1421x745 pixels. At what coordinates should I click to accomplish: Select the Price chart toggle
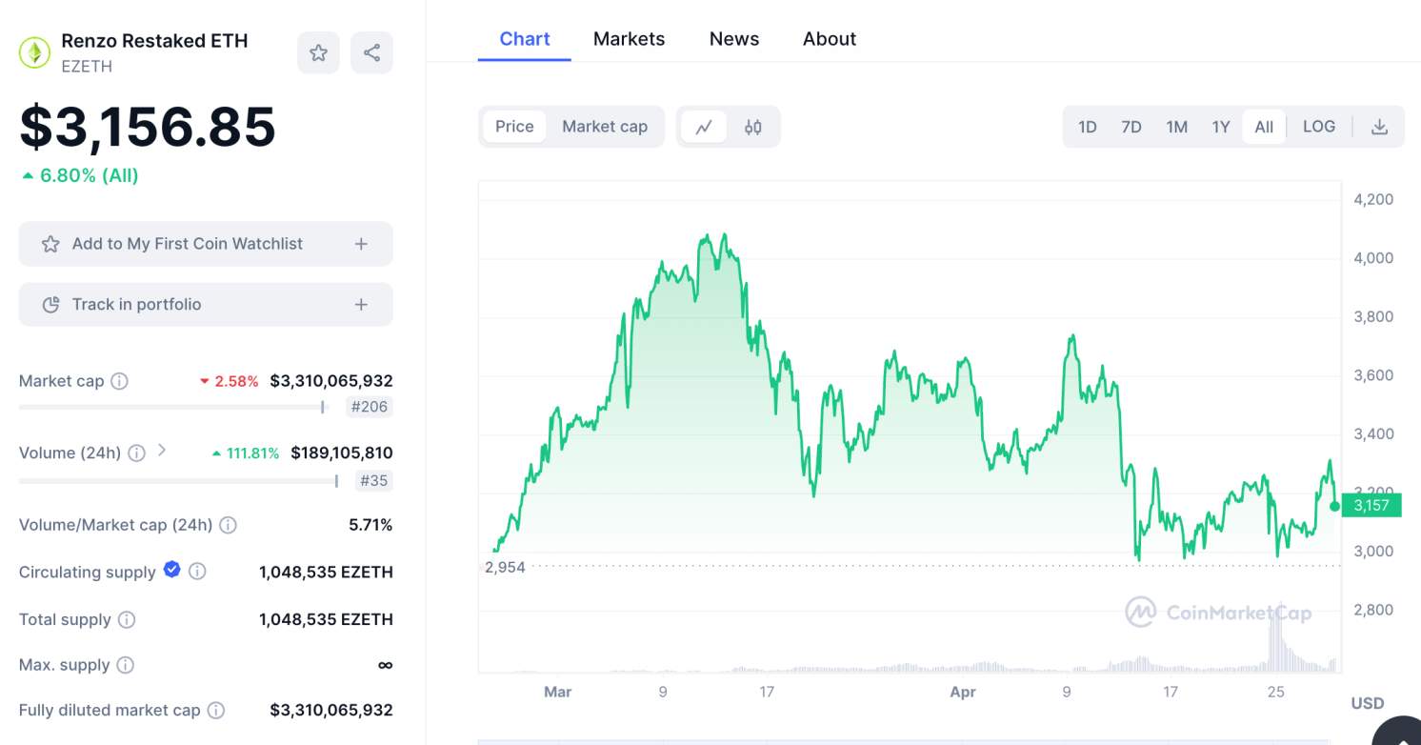514,127
